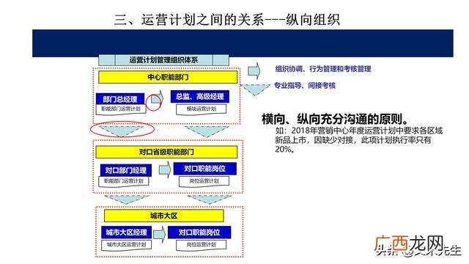This screenshot has height=264, width=469.
Task: Select 岗位运营计划 label in 对口省级职能部门 group
Action: point(204,181)
